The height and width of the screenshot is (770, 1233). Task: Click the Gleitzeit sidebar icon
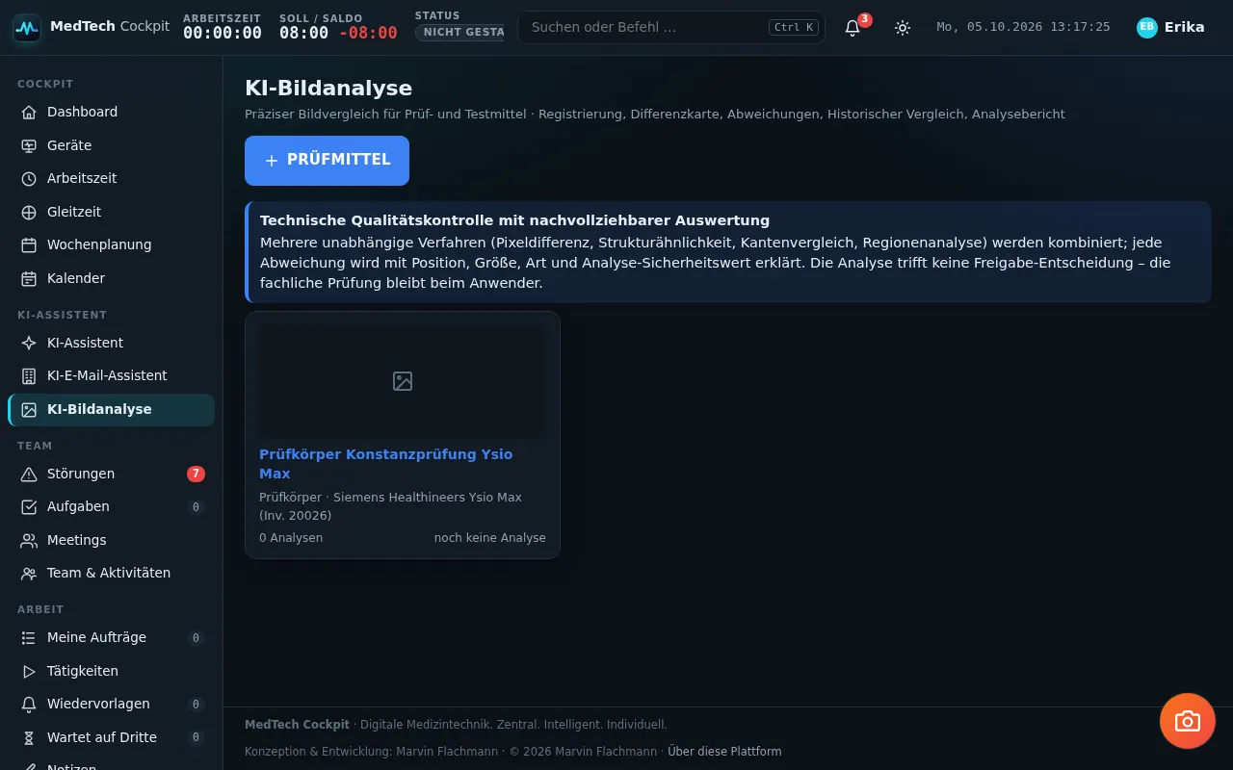pos(29,212)
